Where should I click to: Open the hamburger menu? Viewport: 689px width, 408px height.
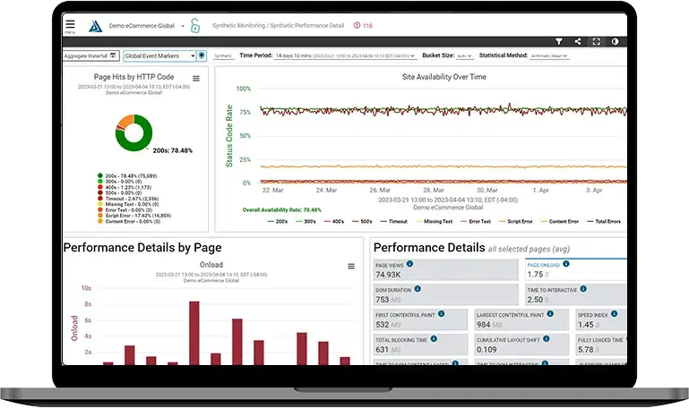(70, 25)
